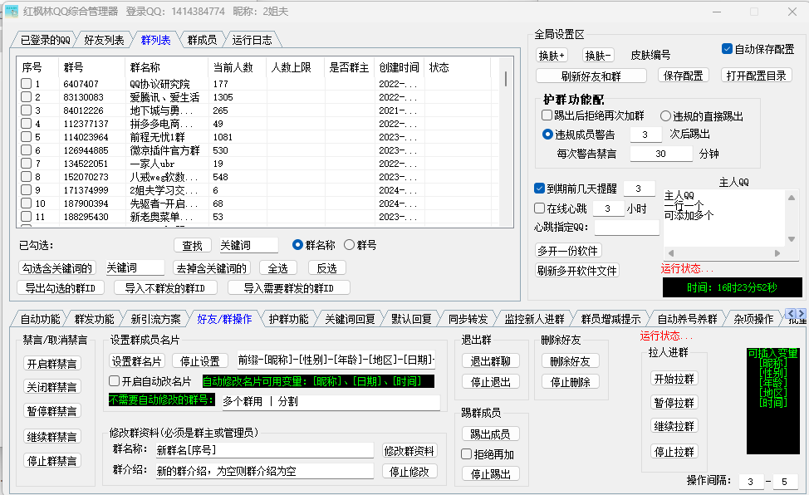Viewport: 809px width, 495px height.
Task: Switch to the 群成员 tab
Action: point(202,40)
